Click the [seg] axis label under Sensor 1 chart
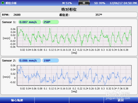 [x=74, y=53]
